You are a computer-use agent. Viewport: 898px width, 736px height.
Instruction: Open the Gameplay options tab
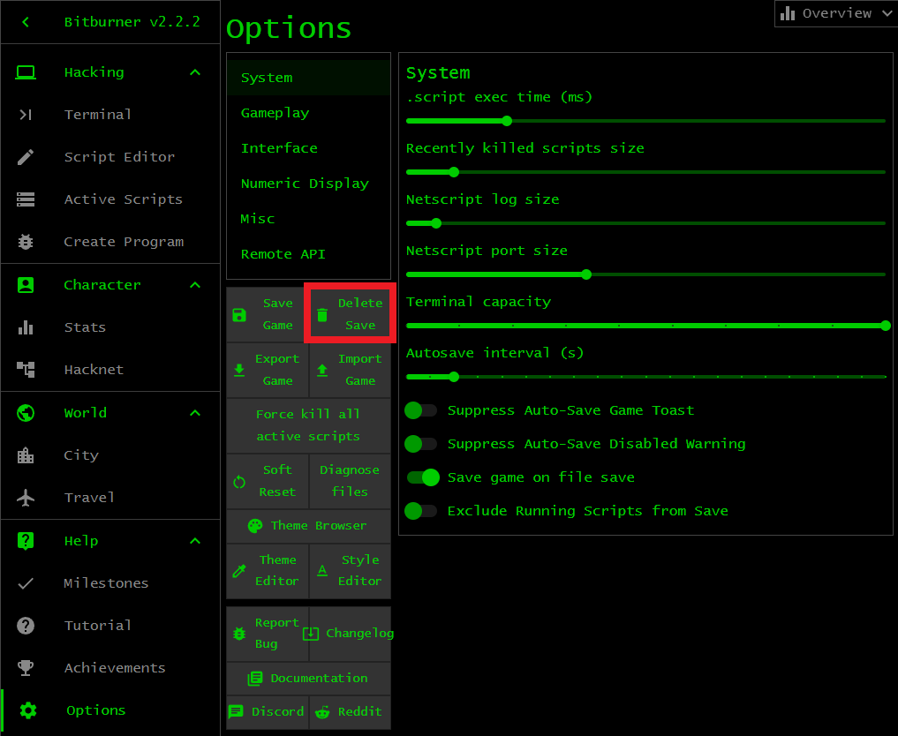309,113
